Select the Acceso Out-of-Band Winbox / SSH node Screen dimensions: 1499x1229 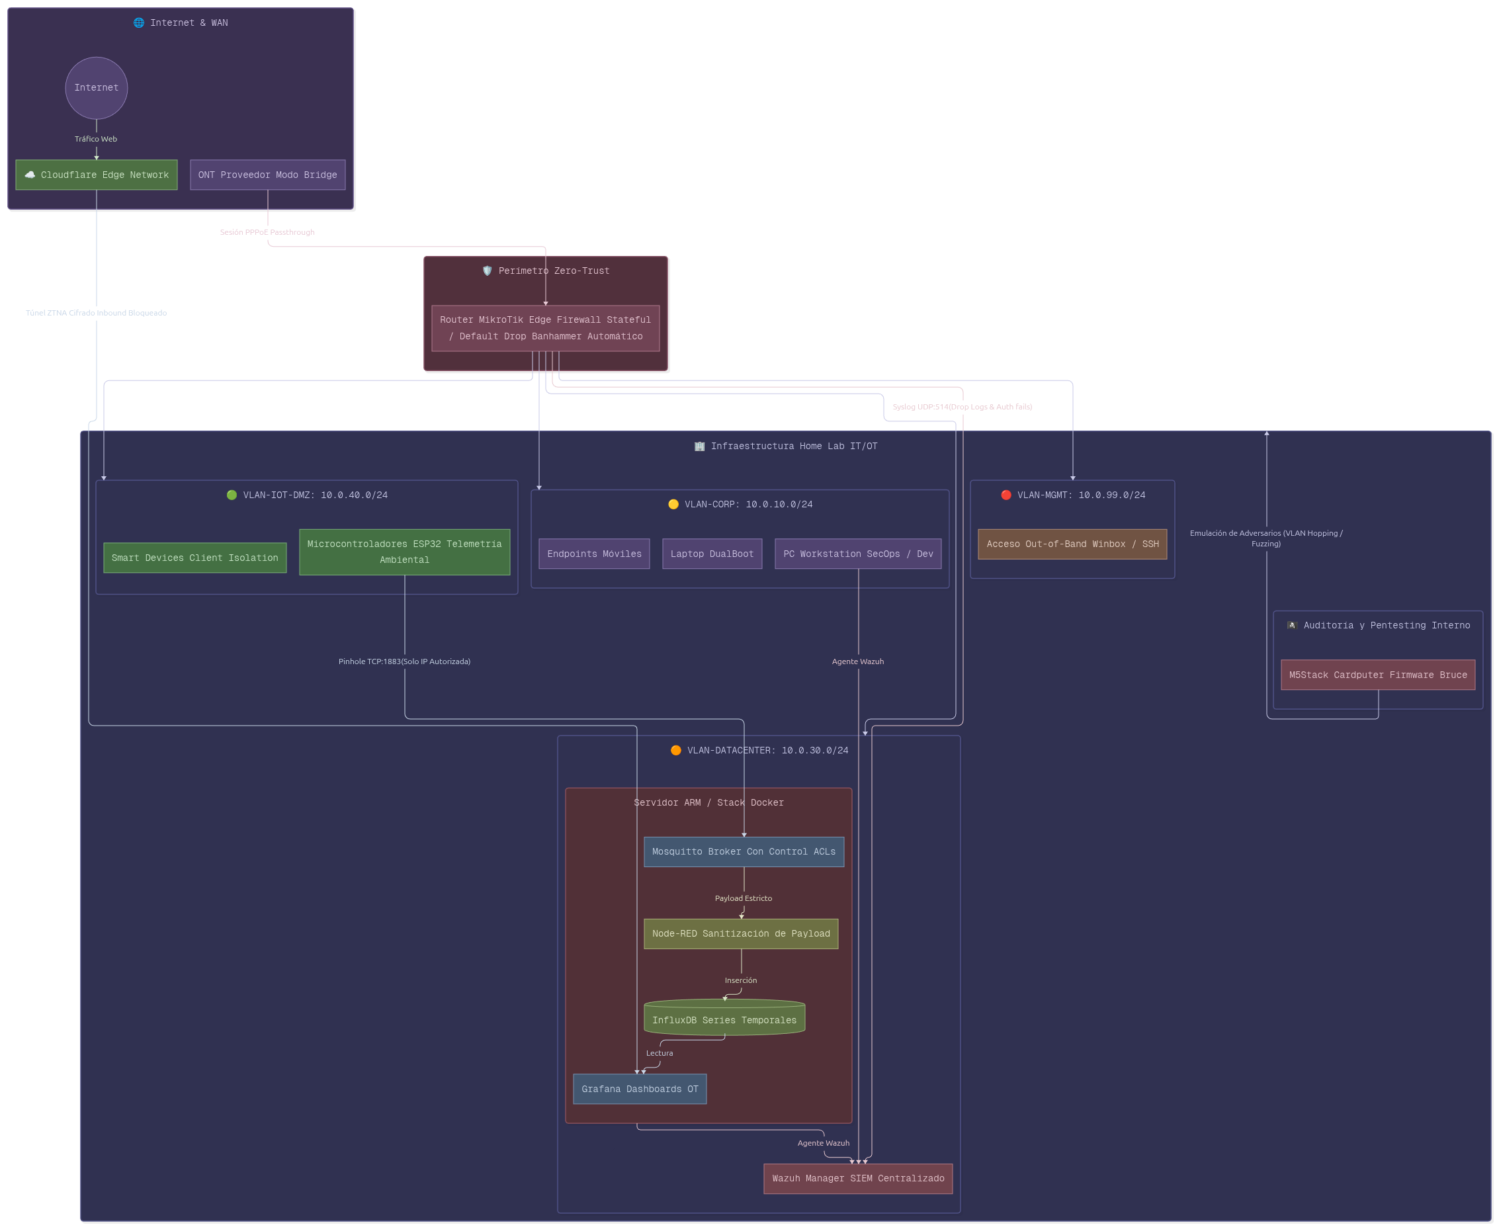pyautogui.click(x=1073, y=544)
